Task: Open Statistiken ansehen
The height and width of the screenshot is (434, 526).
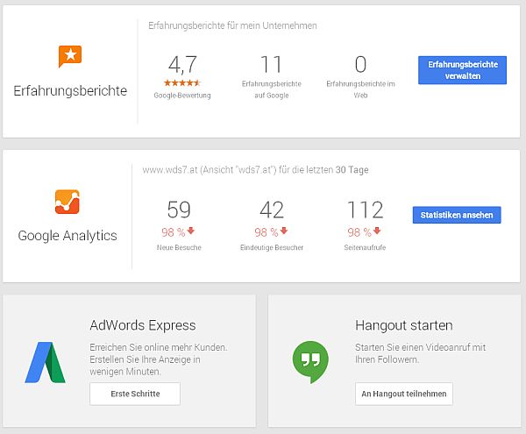Action: (456, 215)
